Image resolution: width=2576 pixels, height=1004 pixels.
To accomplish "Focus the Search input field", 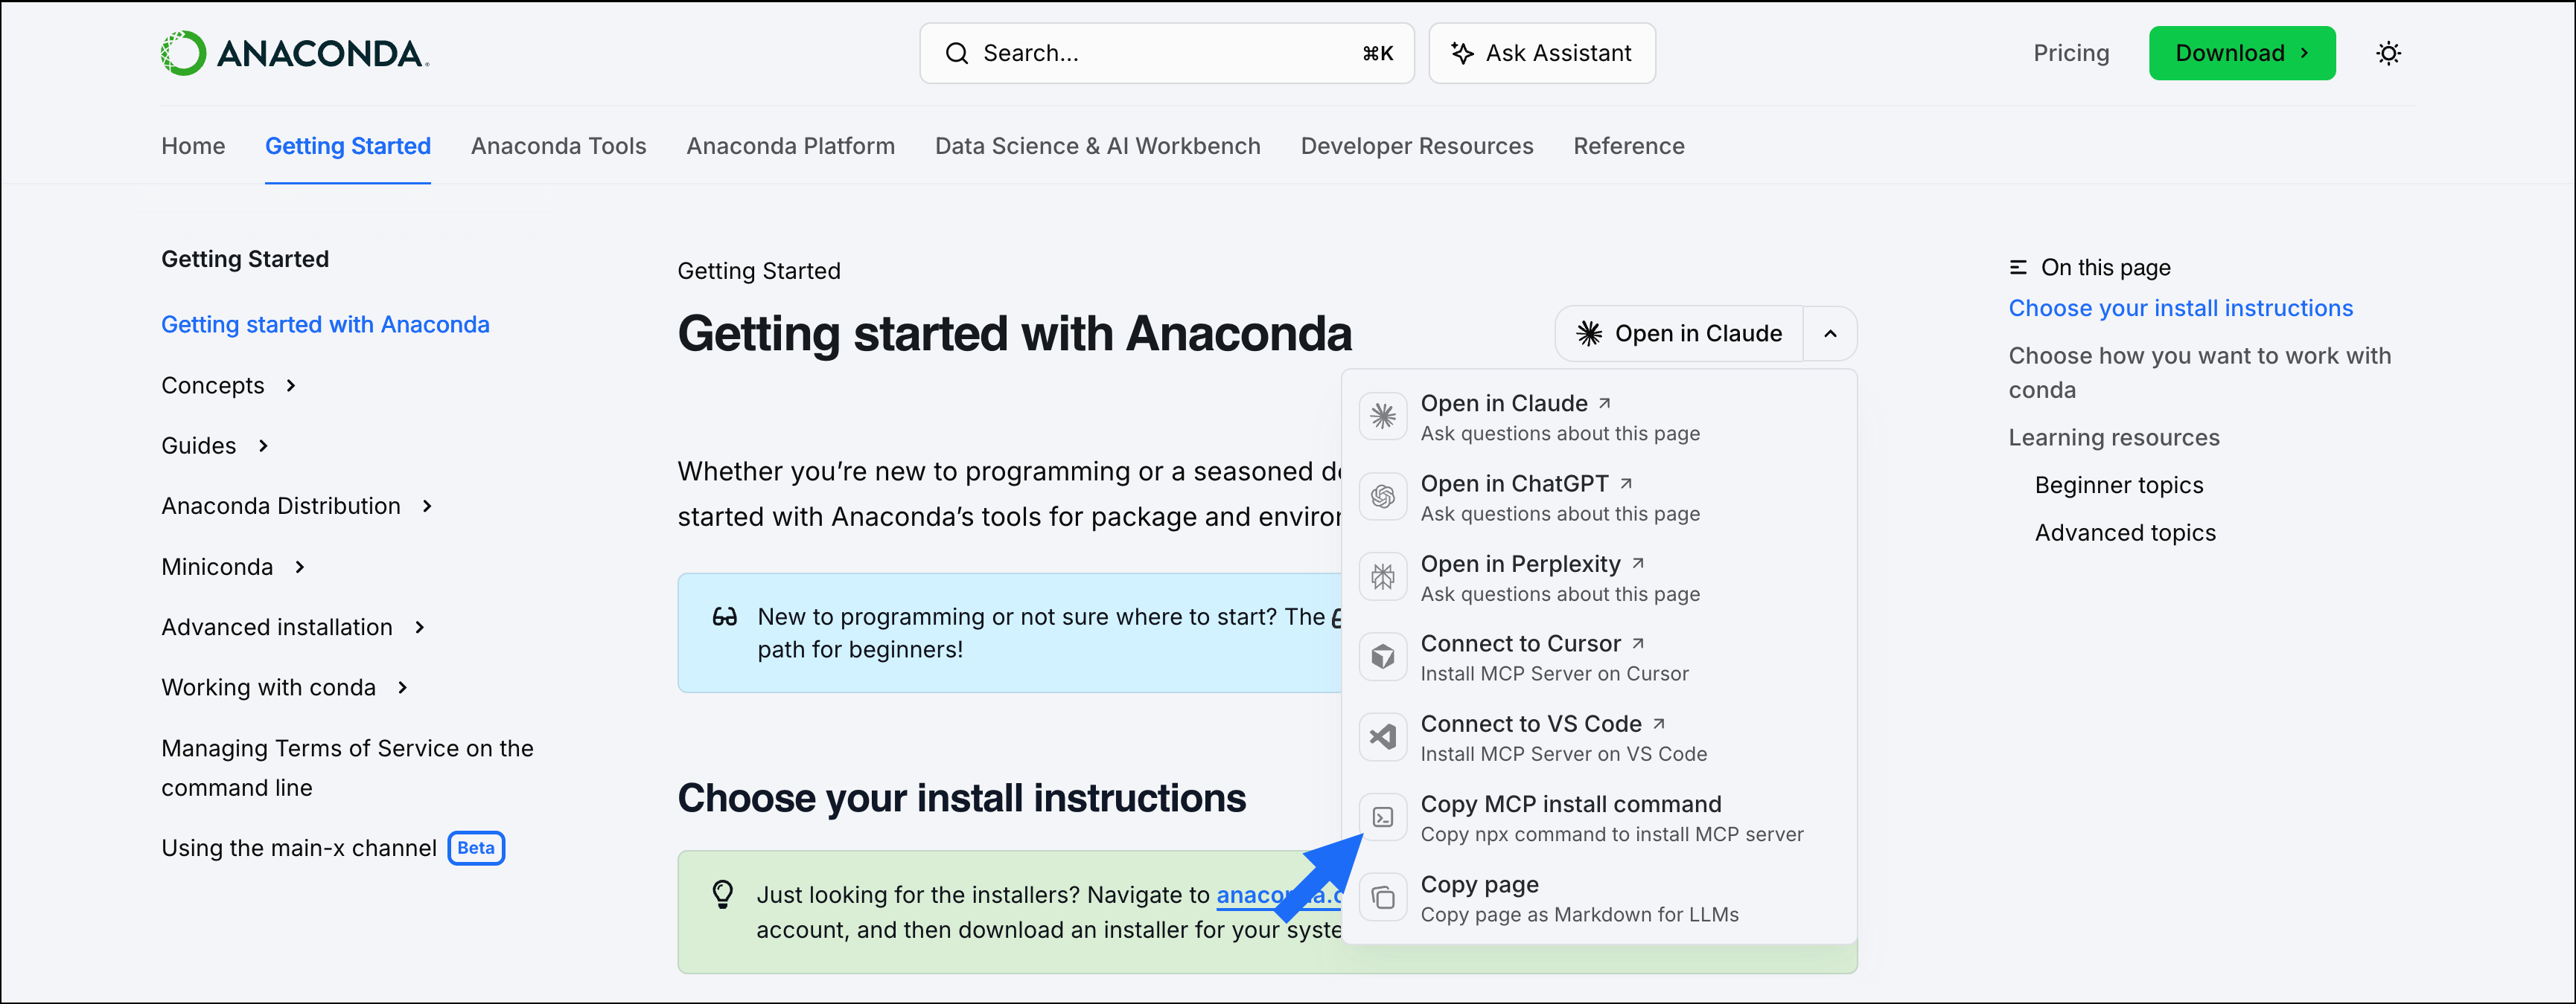I will pyautogui.click(x=1166, y=53).
